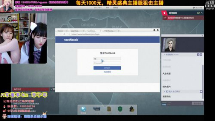Click the LOG IN button
The height and width of the screenshot is (121, 215).
pyautogui.click(x=107, y=68)
